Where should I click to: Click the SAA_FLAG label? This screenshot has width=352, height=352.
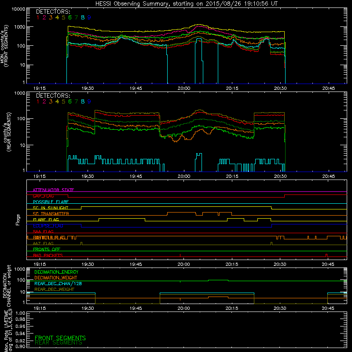(43, 231)
